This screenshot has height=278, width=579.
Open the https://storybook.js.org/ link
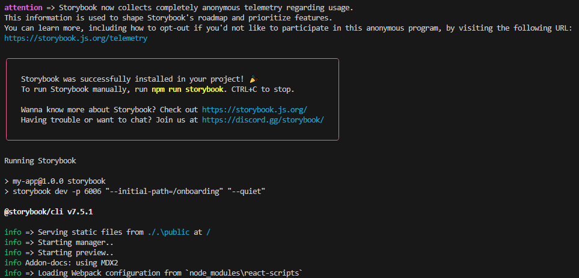click(254, 109)
